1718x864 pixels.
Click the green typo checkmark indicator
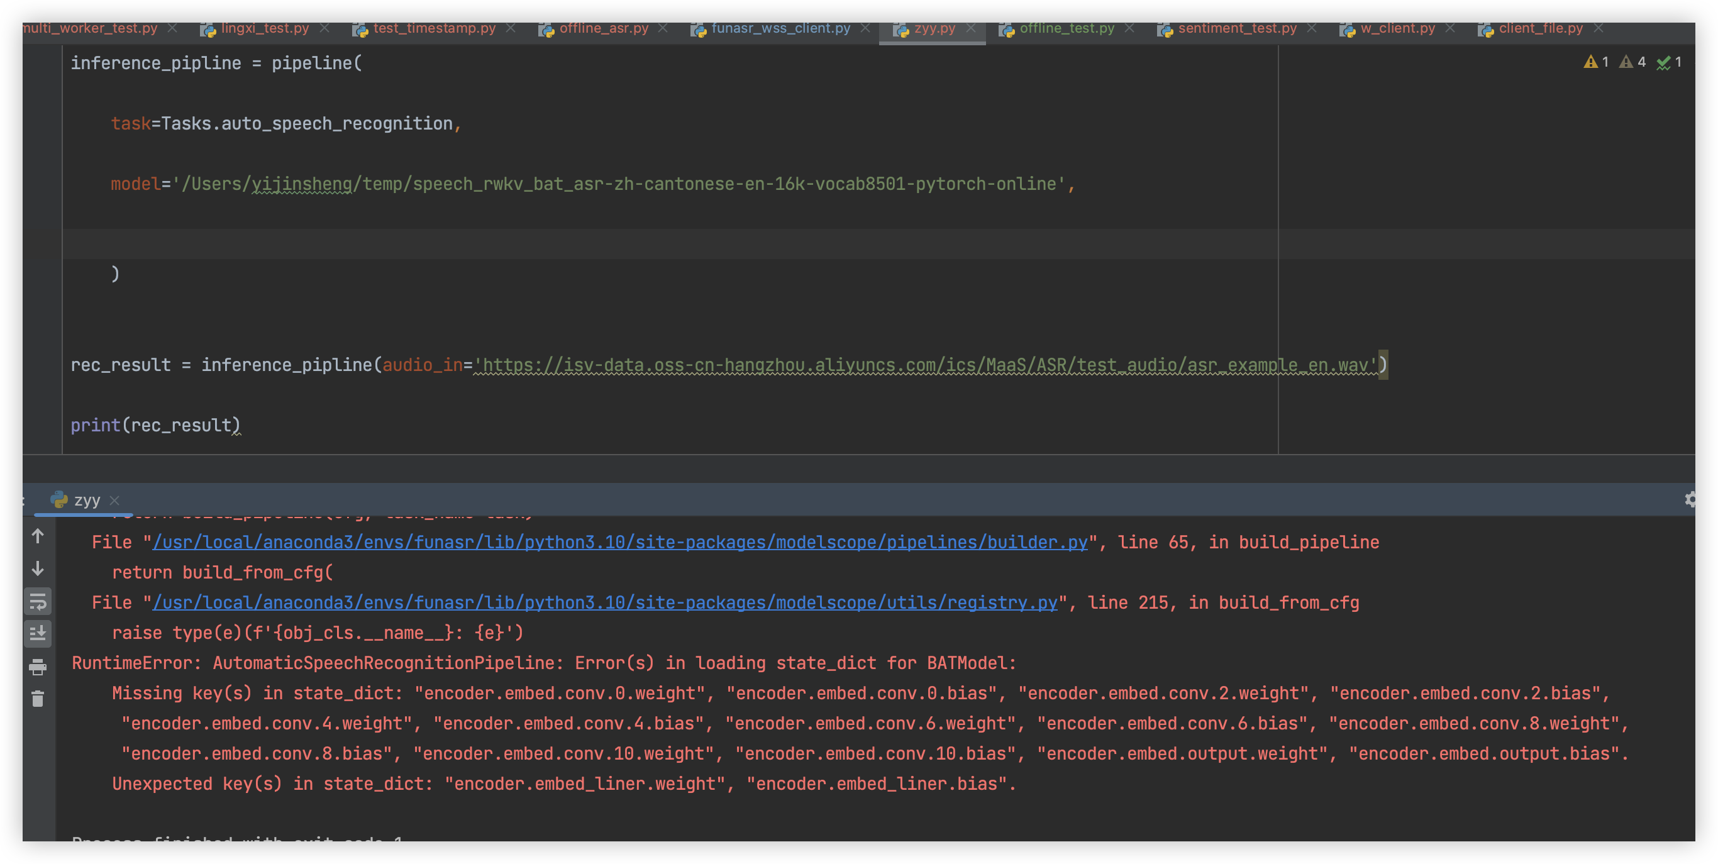(x=1670, y=62)
